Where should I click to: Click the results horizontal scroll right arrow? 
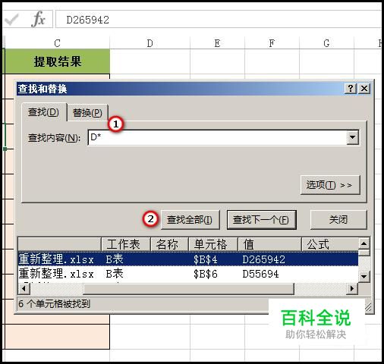pyautogui.click(x=352, y=288)
